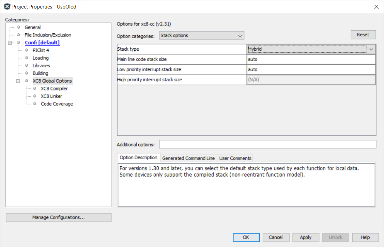
Task: Select XC8 Compiler in the categories tree
Action: point(54,88)
